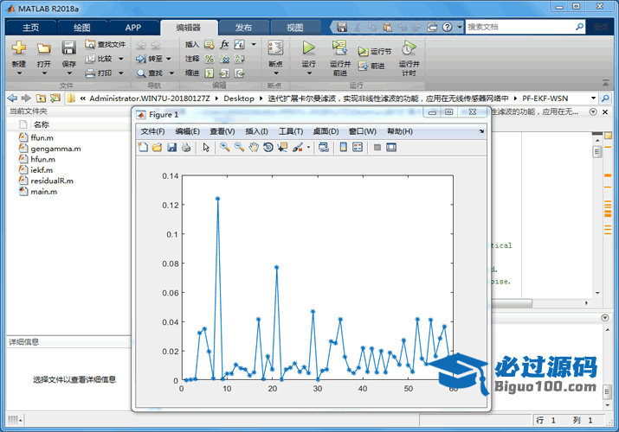This screenshot has height=432, width=619.
Task: Open the Figure 1 工具(T) menu
Action: point(291,131)
